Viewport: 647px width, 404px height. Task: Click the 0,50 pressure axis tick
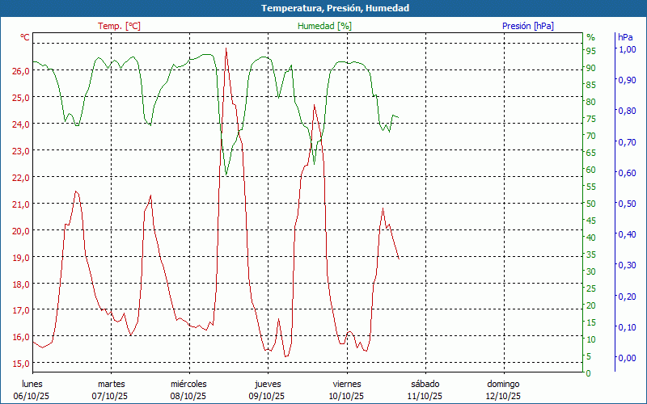[627, 204]
